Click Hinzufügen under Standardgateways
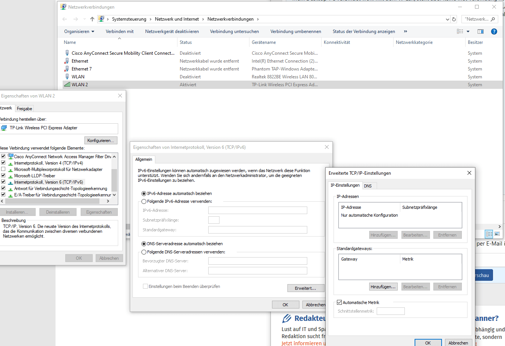The image size is (505, 346). click(x=383, y=287)
